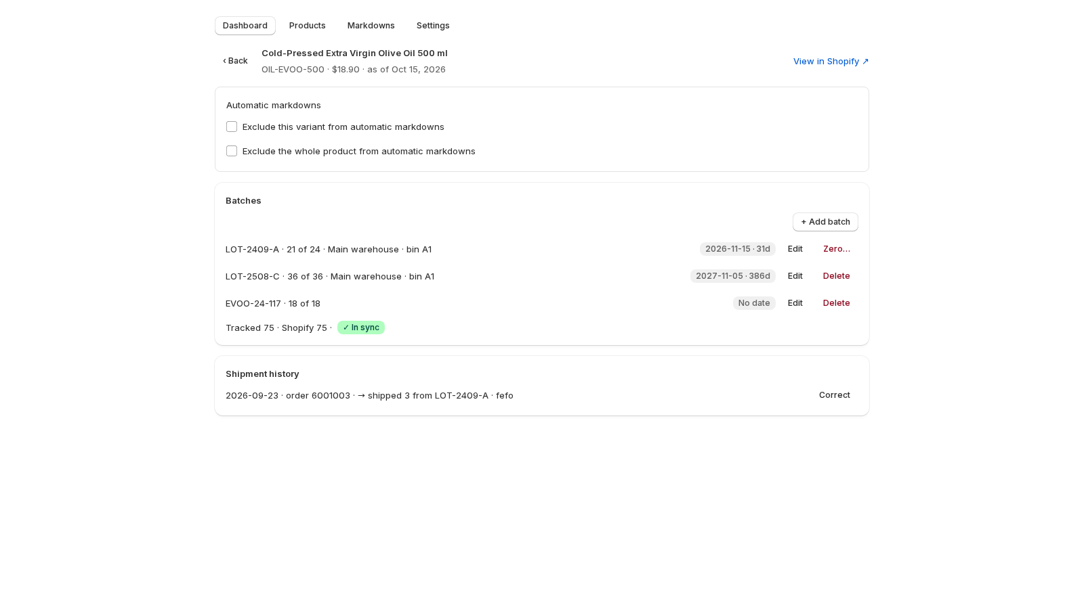Click the Shipment history heading
The height and width of the screenshot is (609, 1084).
(262, 374)
